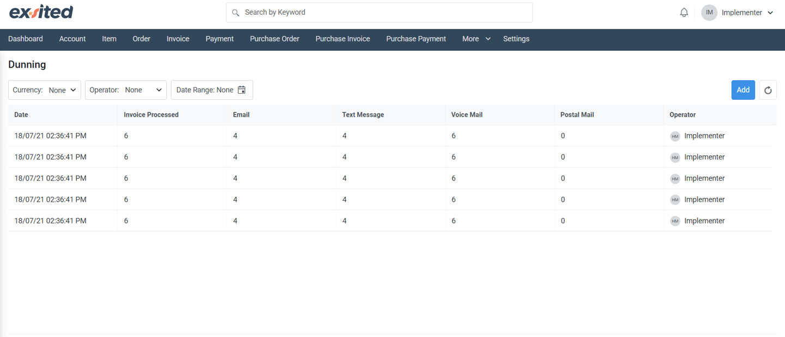Open notifications with the bell icon
Viewport: 785px width, 337px height.
pyautogui.click(x=684, y=13)
